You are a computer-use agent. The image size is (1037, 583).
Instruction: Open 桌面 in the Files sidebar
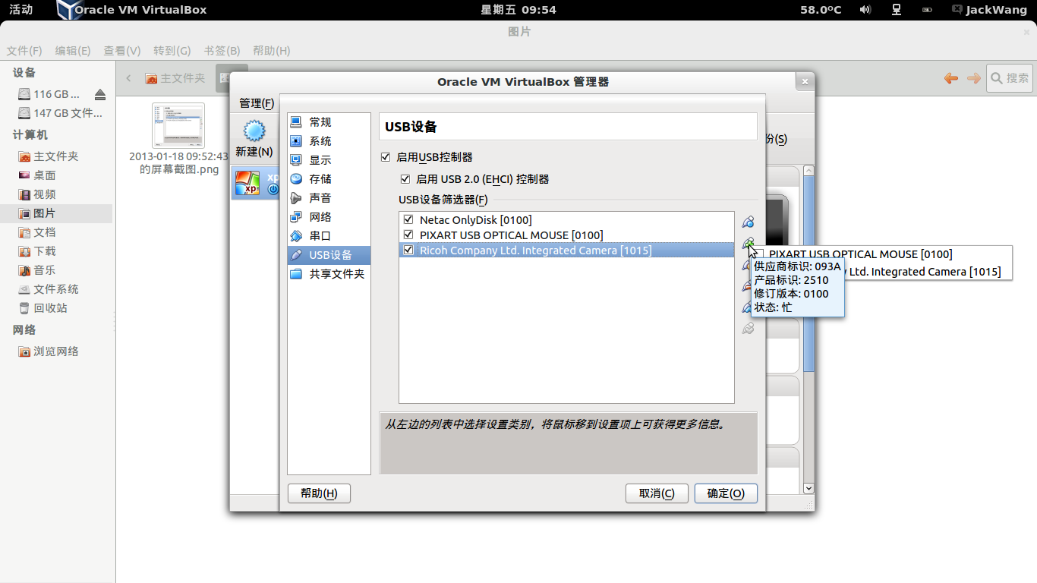coord(56,175)
